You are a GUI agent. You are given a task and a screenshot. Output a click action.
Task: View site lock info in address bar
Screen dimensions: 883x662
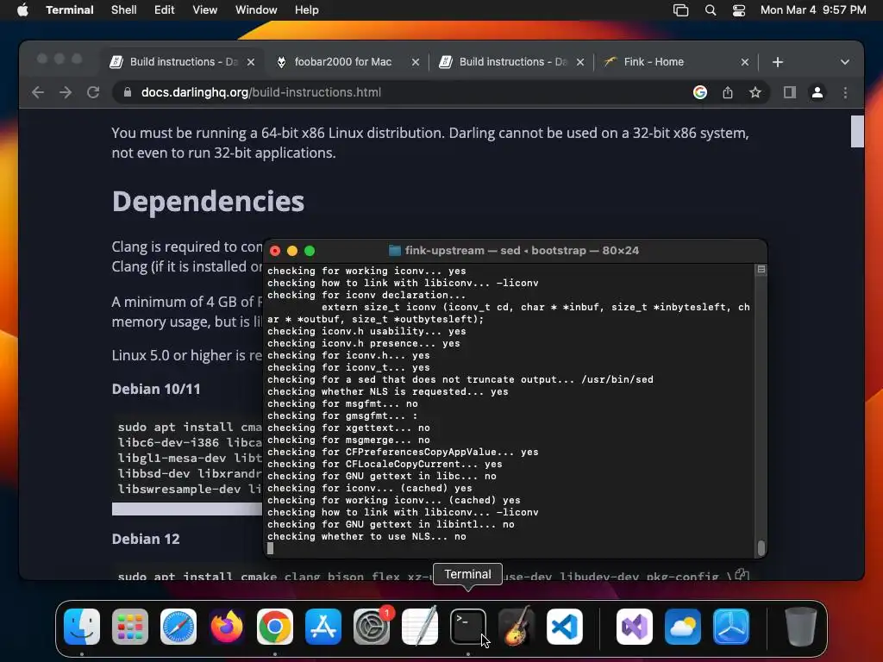(128, 92)
